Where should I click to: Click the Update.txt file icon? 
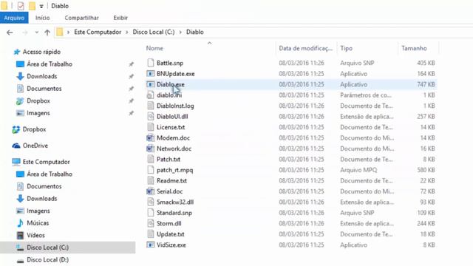pyautogui.click(x=150, y=234)
